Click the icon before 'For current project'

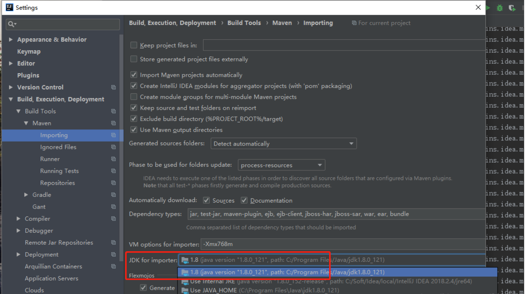tap(354, 23)
